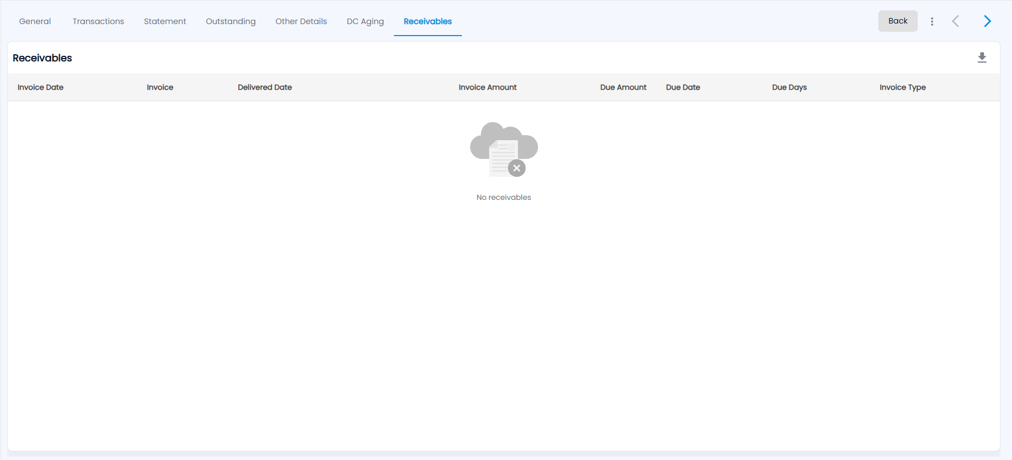
Task: Go to the next record arrow
Action: (x=987, y=21)
